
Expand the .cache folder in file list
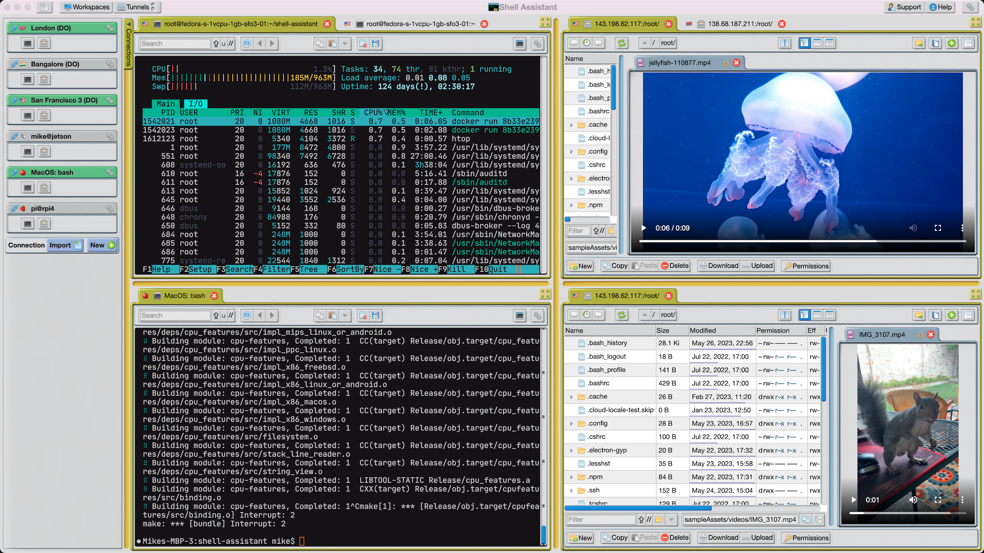pos(571,124)
